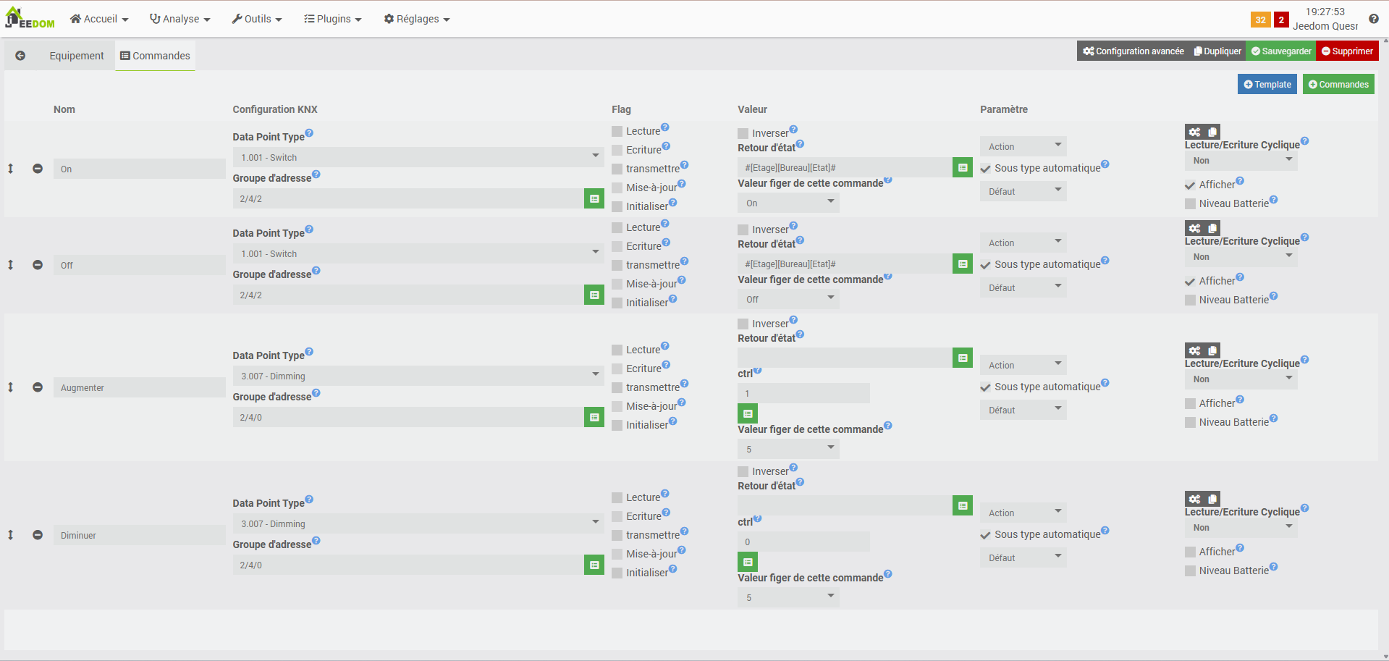The image size is (1389, 661).
Task: Open Retour d'état picker for Diminuer command
Action: 963,505
